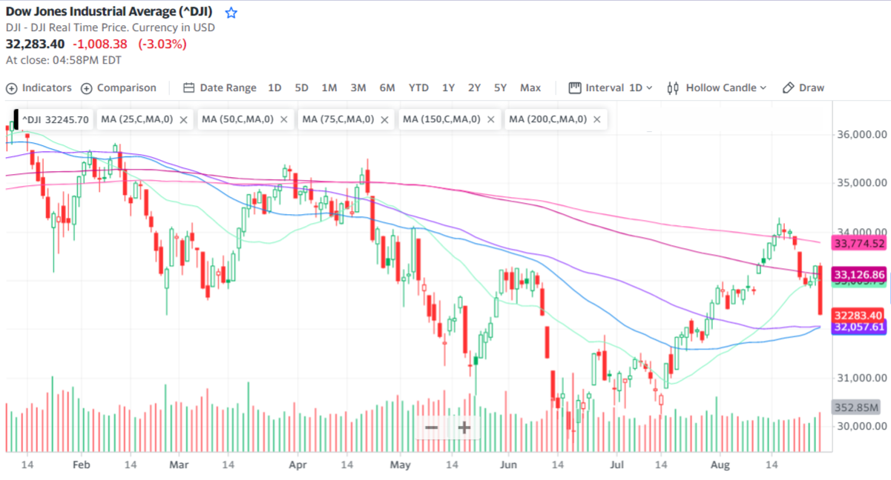
Task: Click the Apr label on the time axis
Action: click(297, 464)
